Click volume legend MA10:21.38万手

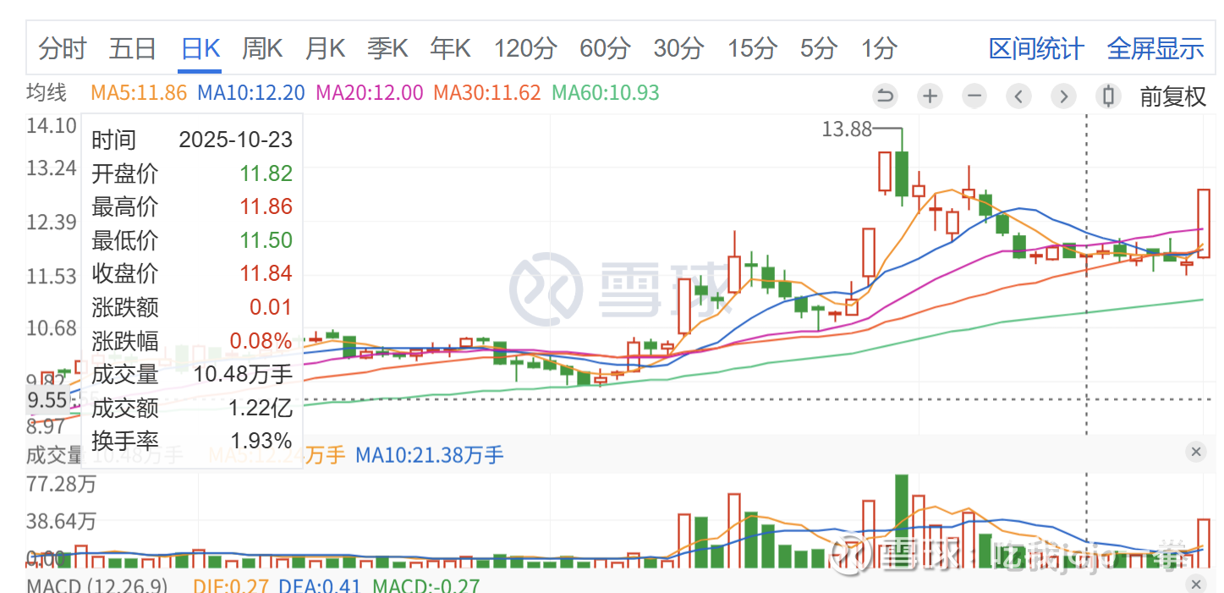click(429, 455)
